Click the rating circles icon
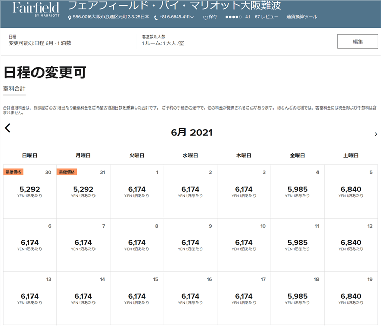381x326 pixels. 233,17
